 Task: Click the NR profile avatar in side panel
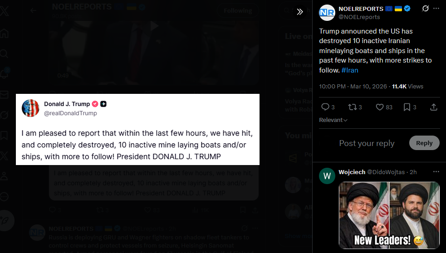click(327, 13)
